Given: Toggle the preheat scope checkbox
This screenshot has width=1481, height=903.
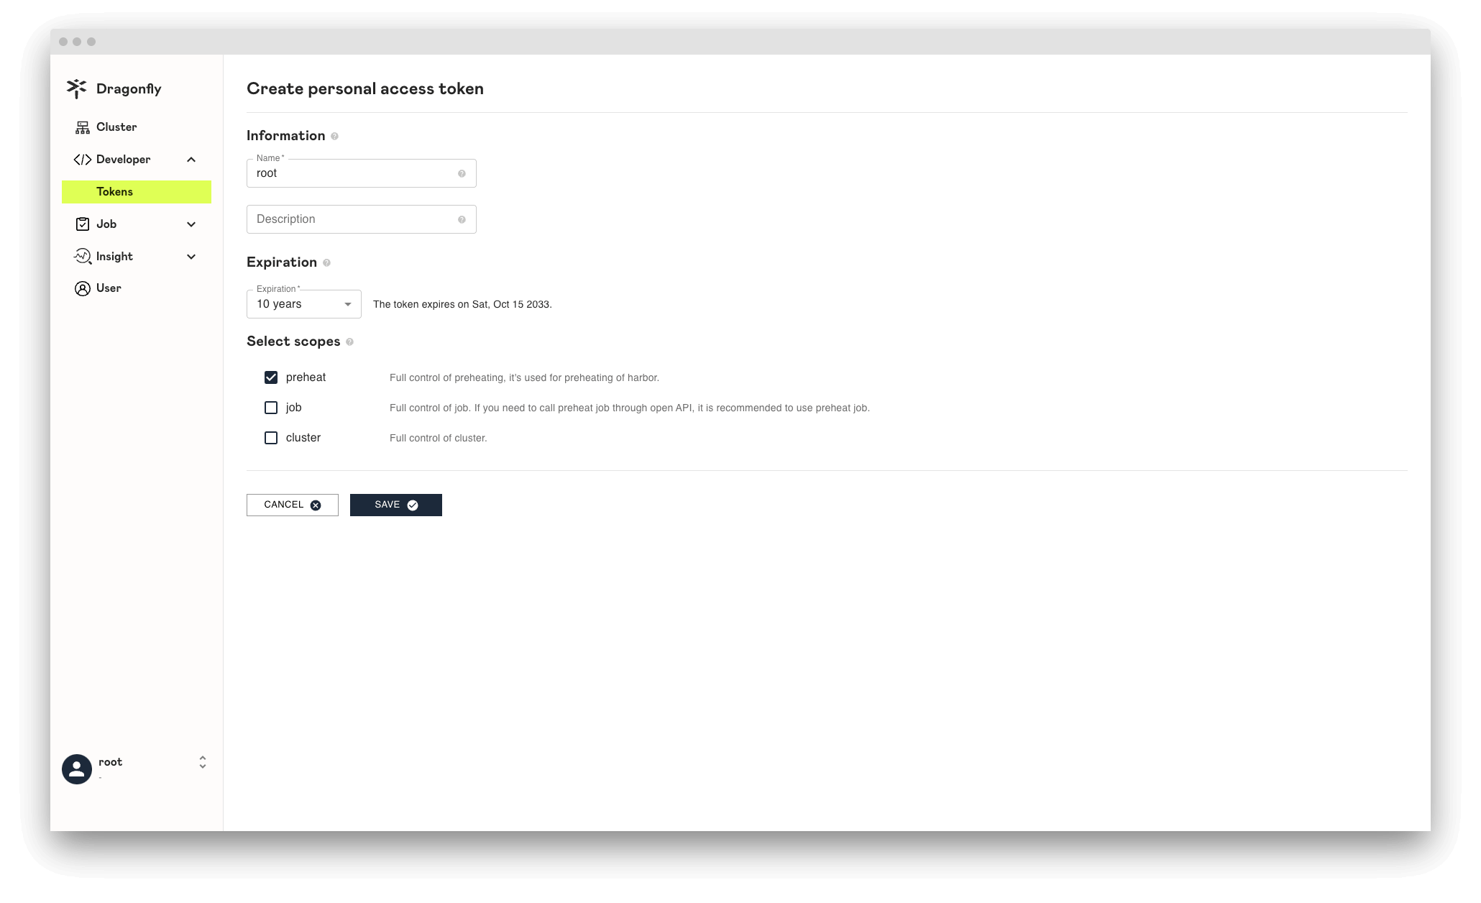Looking at the screenshot, I should [271, 377].
